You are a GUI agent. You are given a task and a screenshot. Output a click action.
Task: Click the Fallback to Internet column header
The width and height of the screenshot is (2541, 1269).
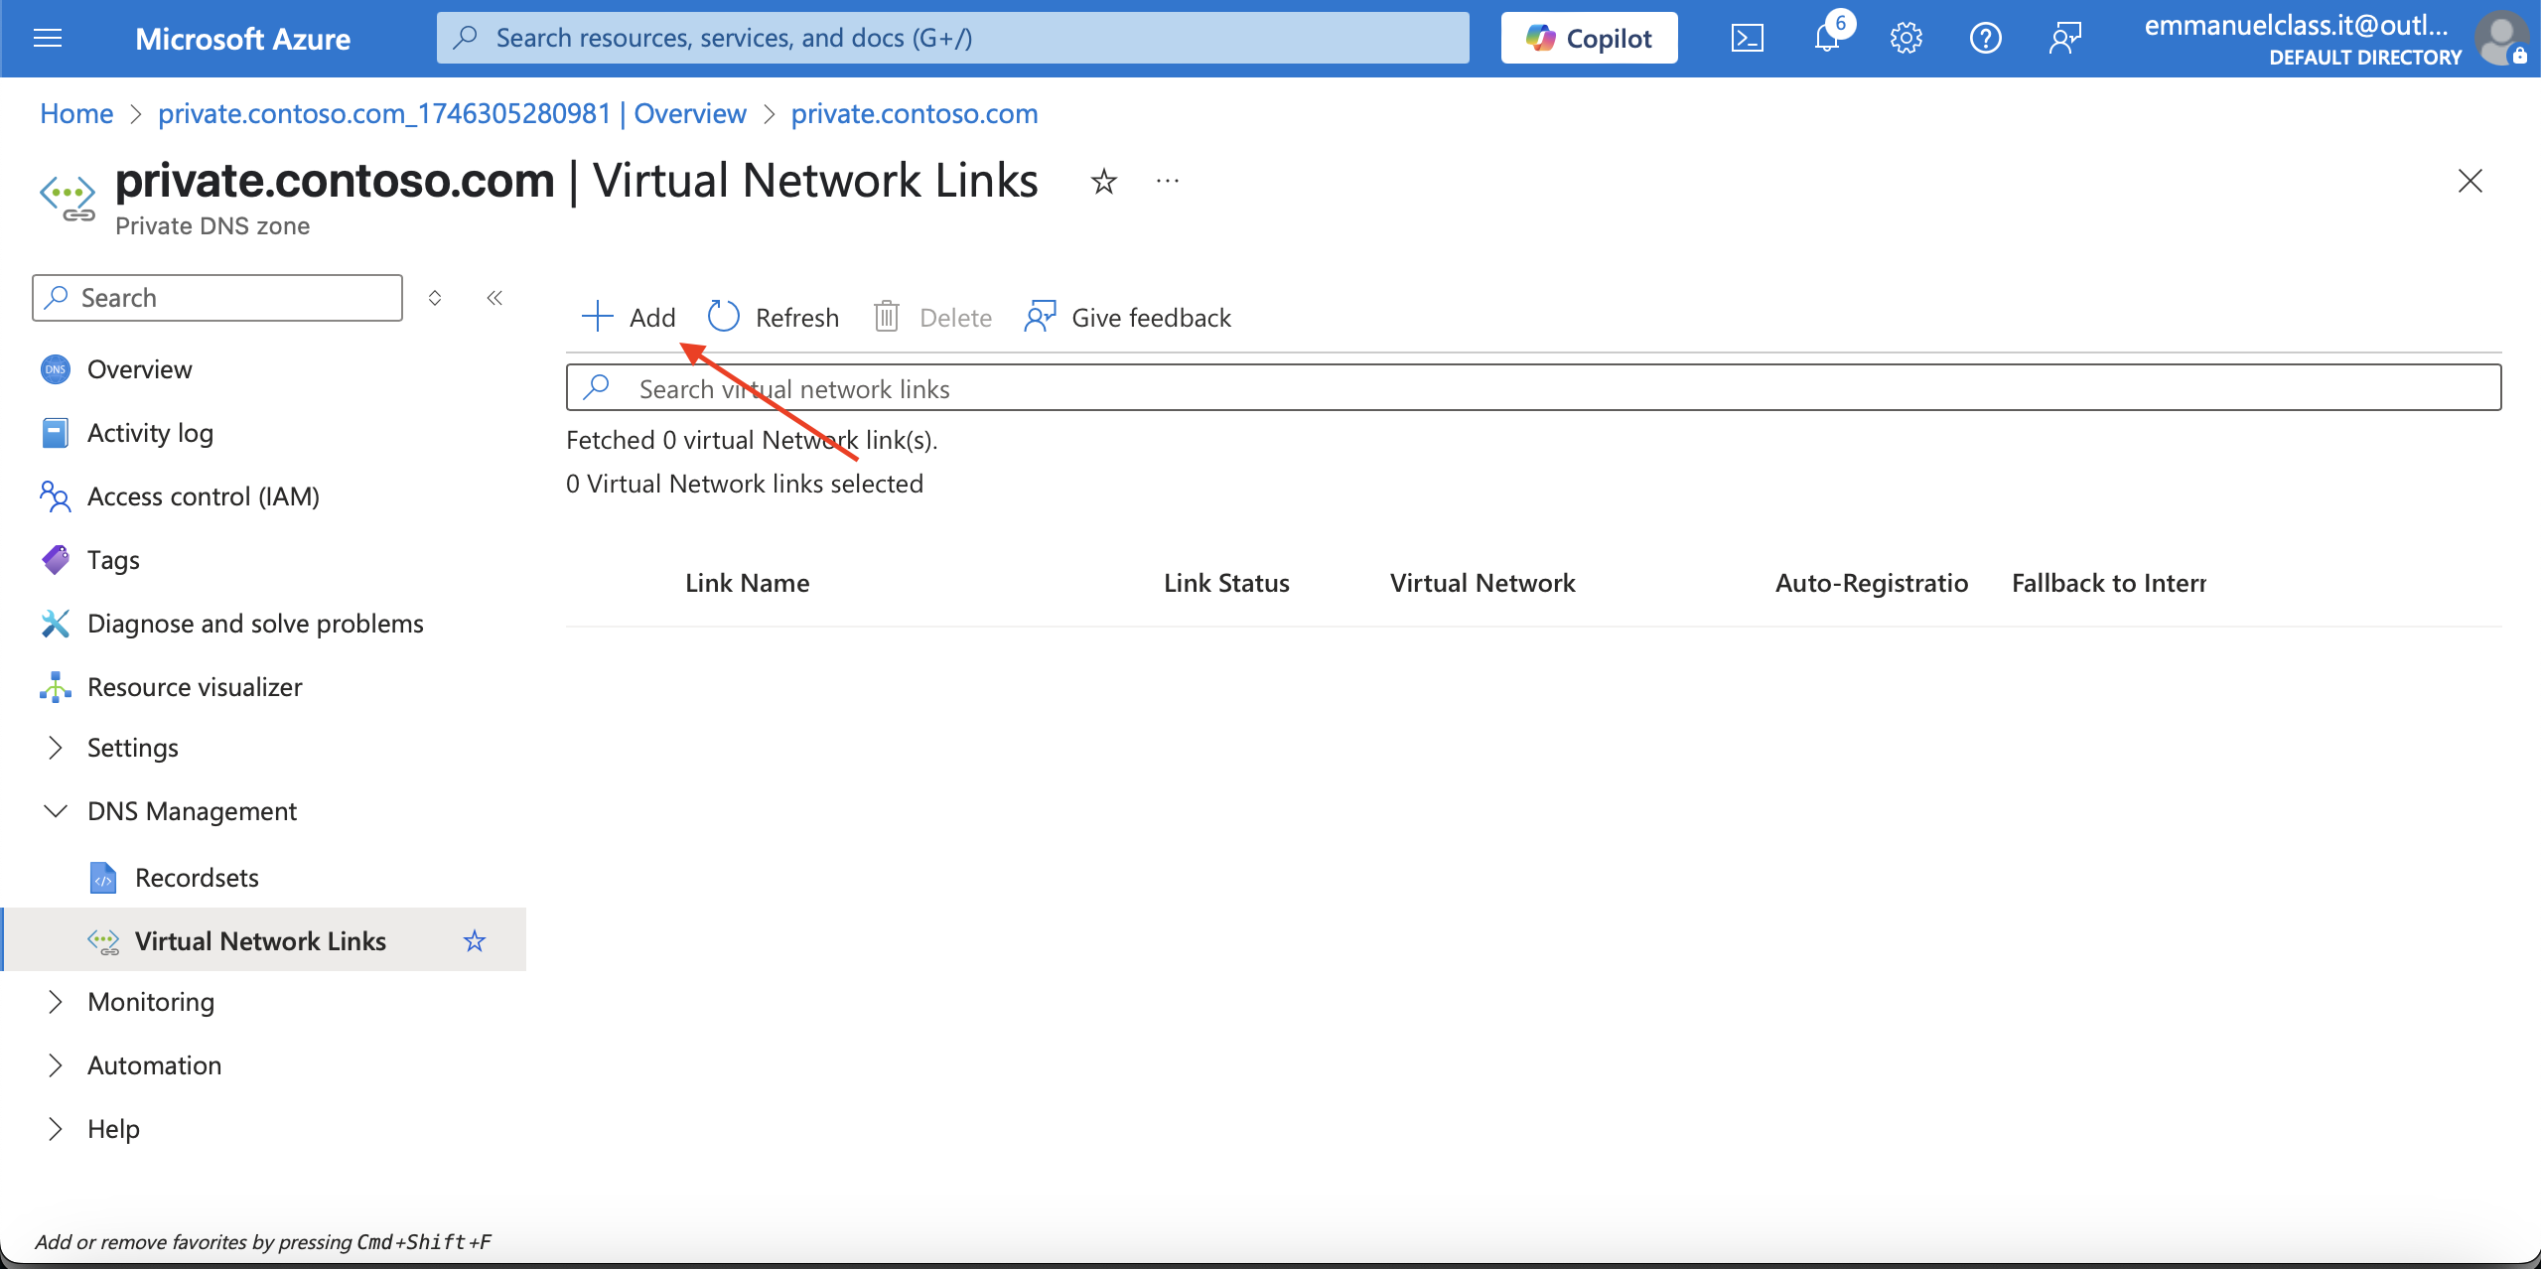[2109, 583]
